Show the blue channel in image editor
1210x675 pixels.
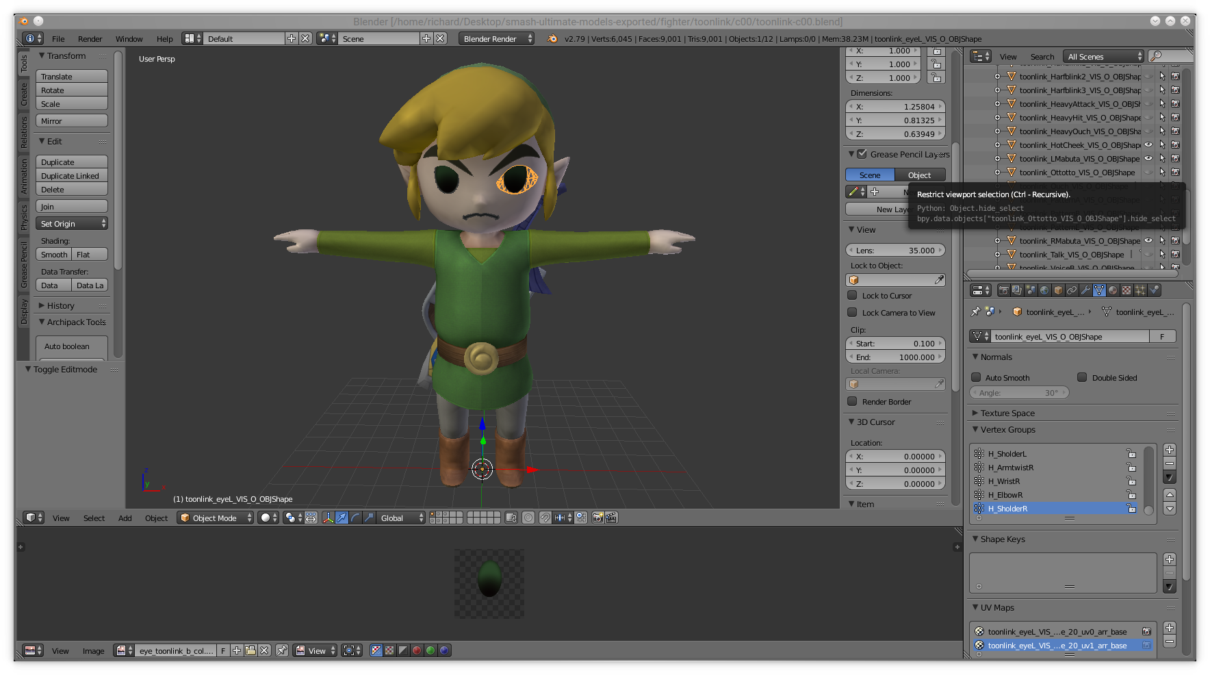click(444, 650)
